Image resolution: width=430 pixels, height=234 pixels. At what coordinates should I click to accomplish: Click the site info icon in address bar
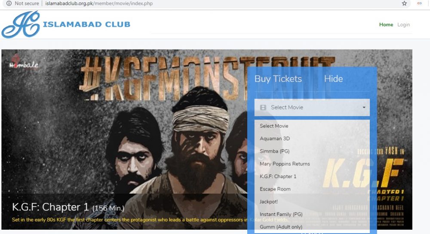[x=9, y=3]
